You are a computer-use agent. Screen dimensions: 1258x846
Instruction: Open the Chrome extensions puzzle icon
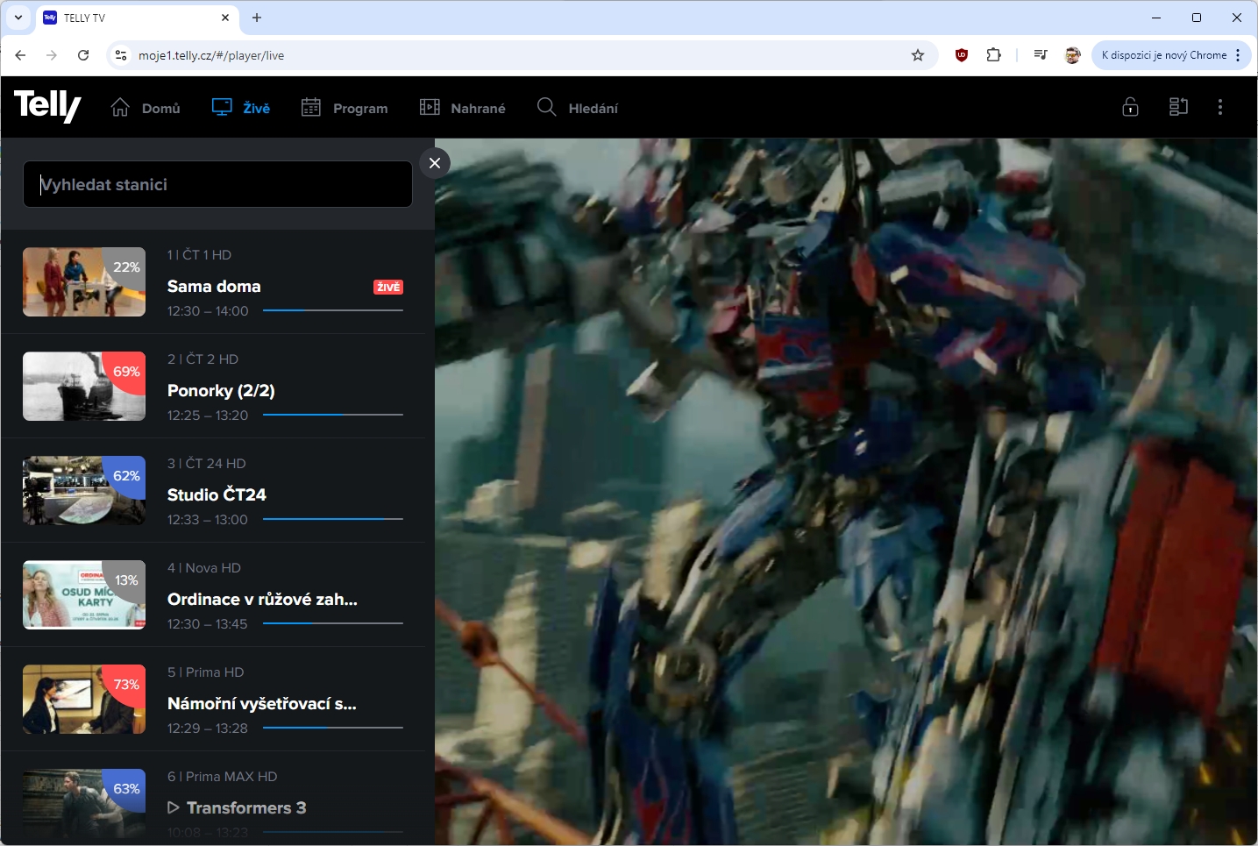(x=993, y=55)
